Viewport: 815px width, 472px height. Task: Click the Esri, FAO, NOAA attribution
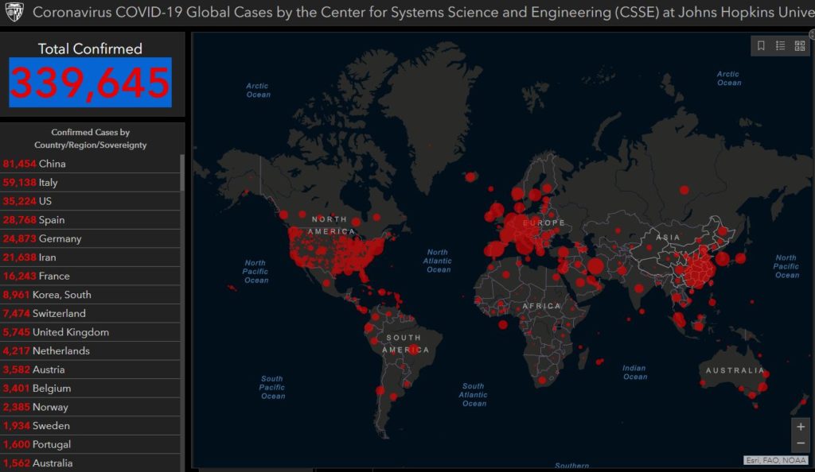[775, 460]
